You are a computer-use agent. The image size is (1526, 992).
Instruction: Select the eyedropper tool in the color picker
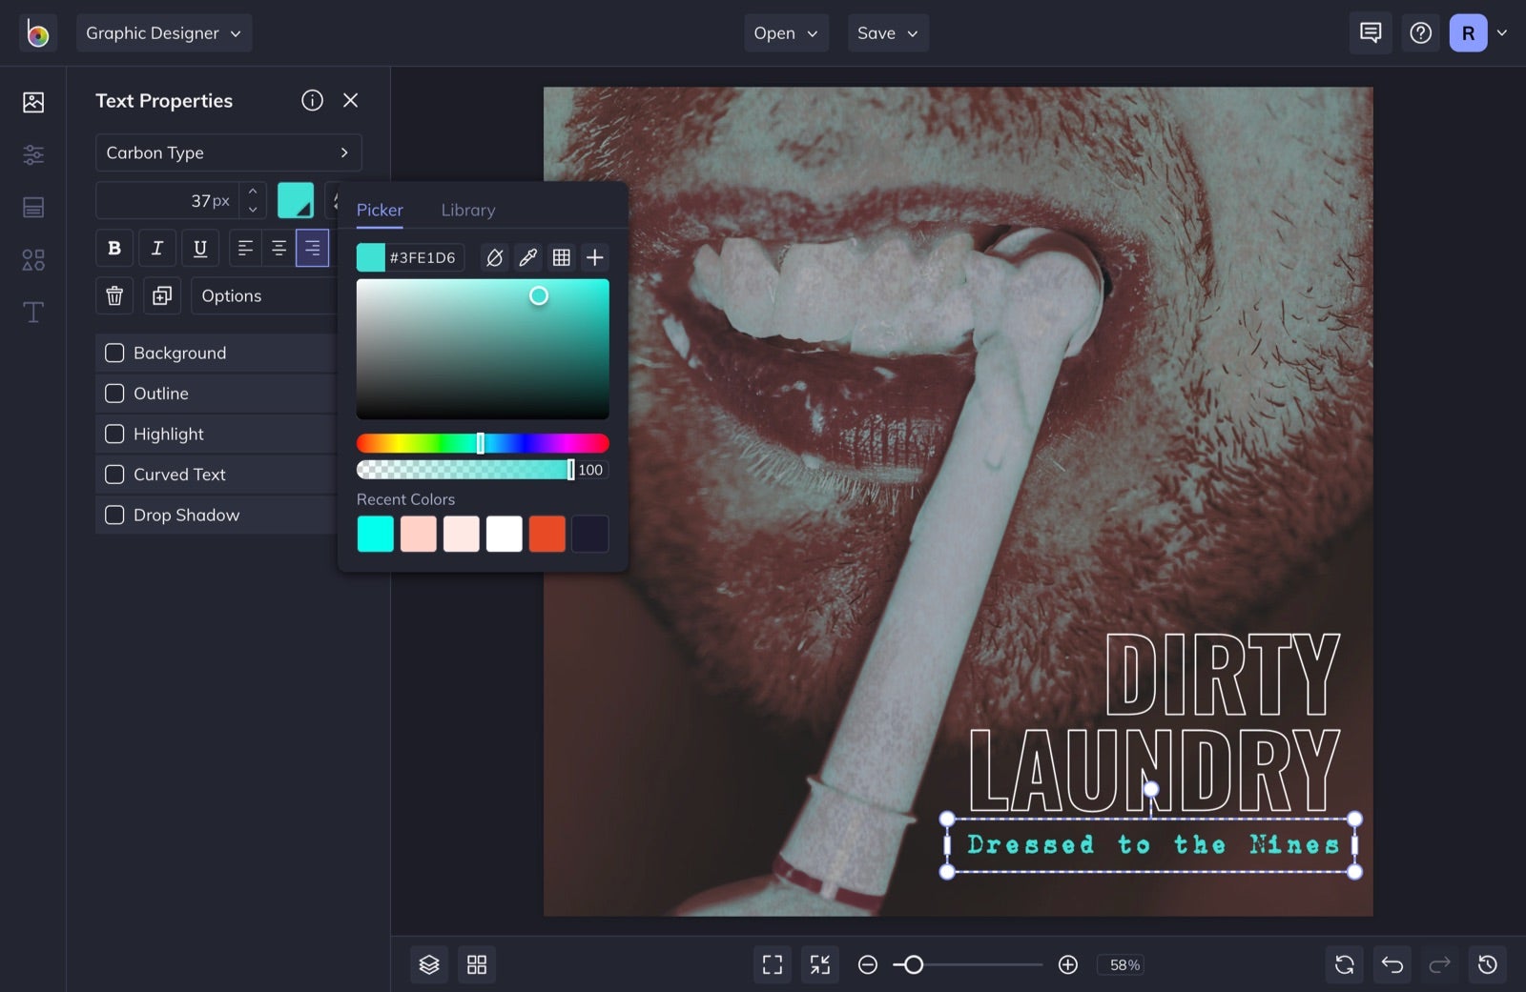[x=527, y=257]
